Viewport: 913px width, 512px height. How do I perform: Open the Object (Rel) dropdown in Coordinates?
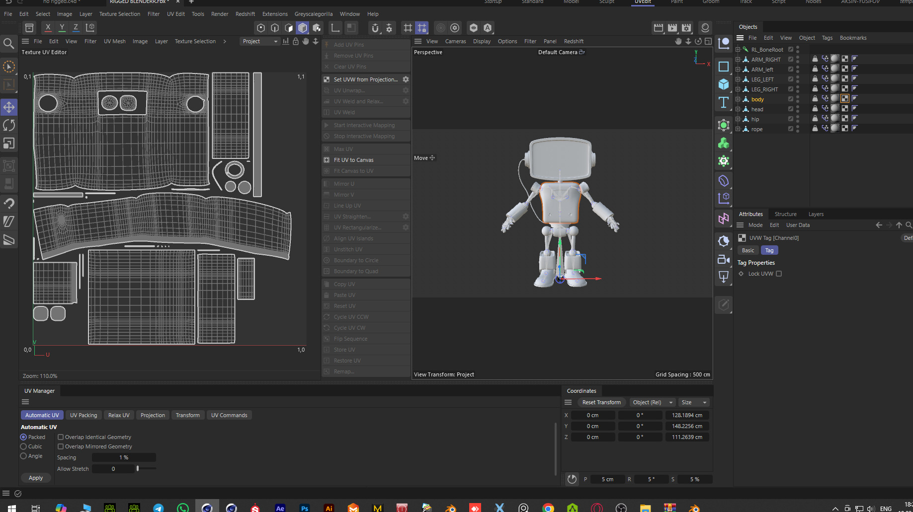coord(652,402)
